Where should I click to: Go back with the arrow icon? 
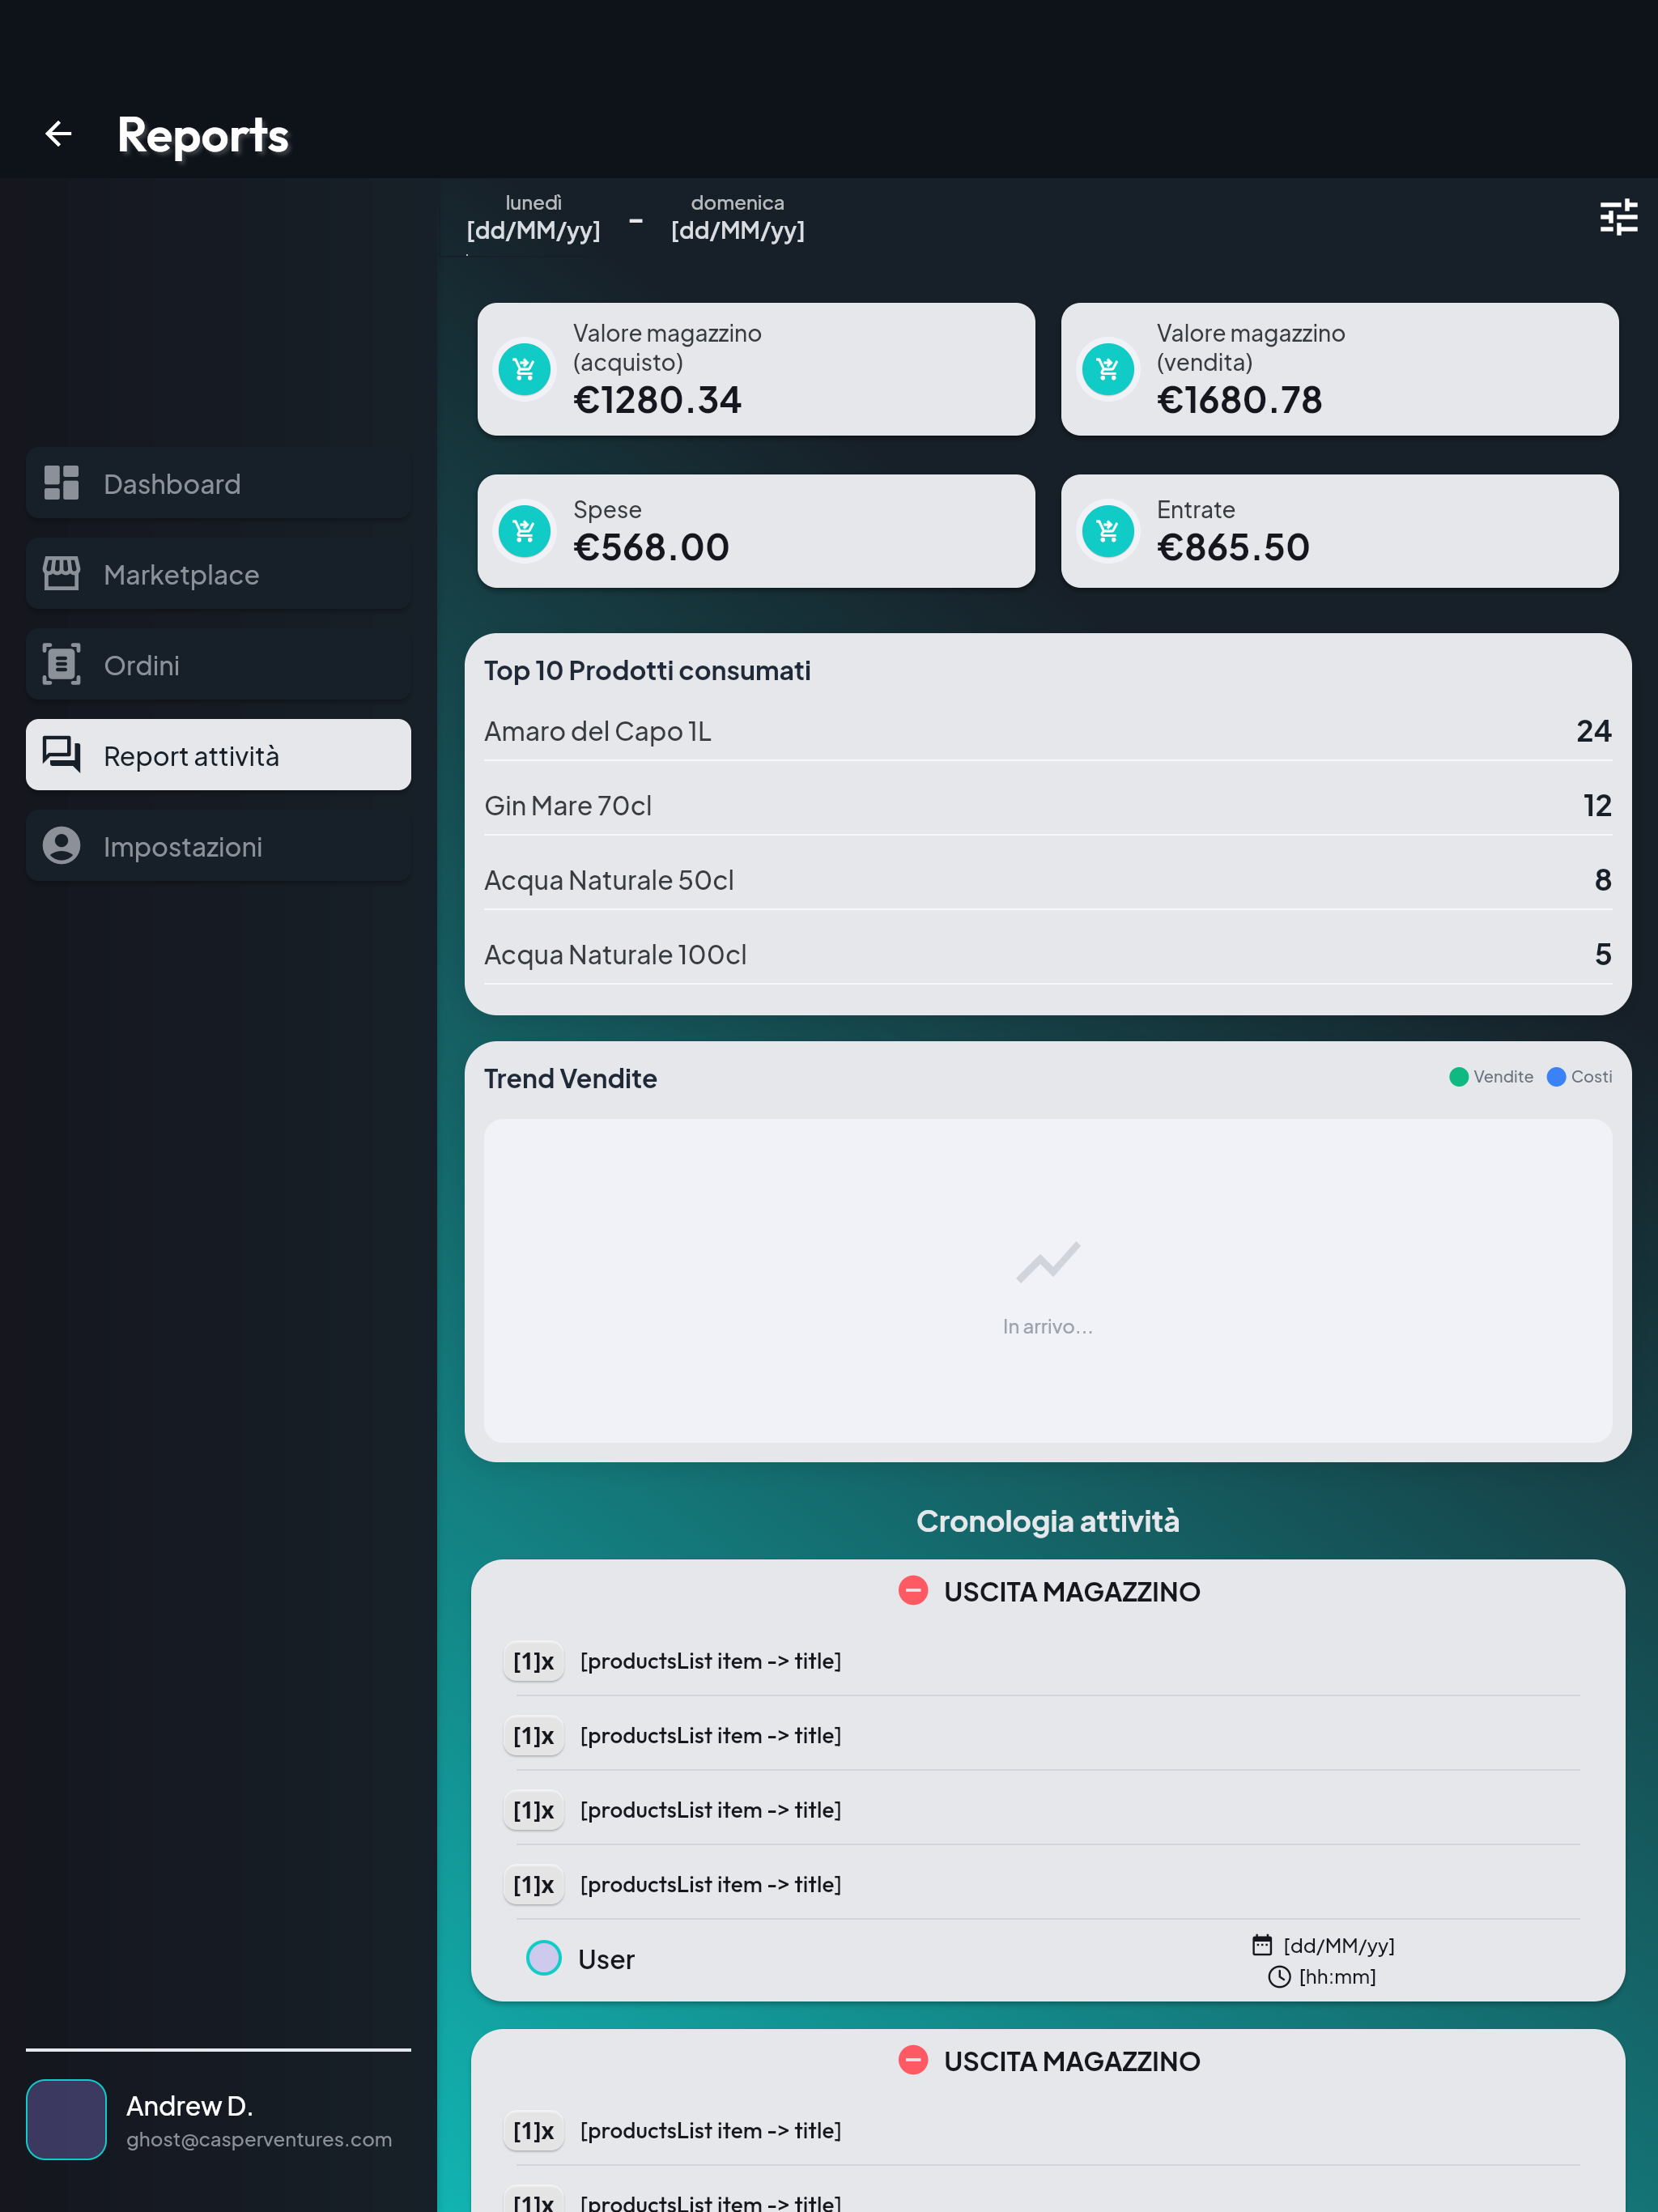(59, 134)
